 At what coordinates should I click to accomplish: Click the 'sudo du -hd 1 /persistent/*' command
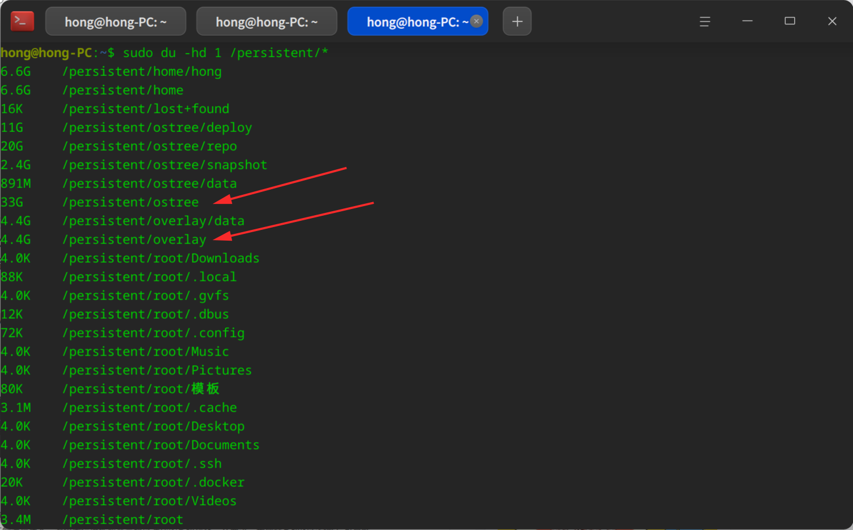pos(225,53)
